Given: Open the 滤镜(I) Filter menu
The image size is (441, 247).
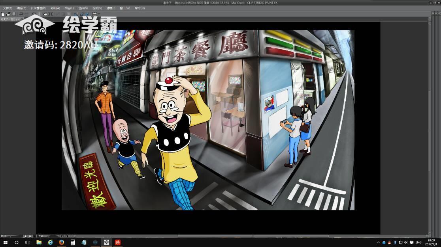Looking at the screenshot, I should pyautogui.click(x=111, y=8).
